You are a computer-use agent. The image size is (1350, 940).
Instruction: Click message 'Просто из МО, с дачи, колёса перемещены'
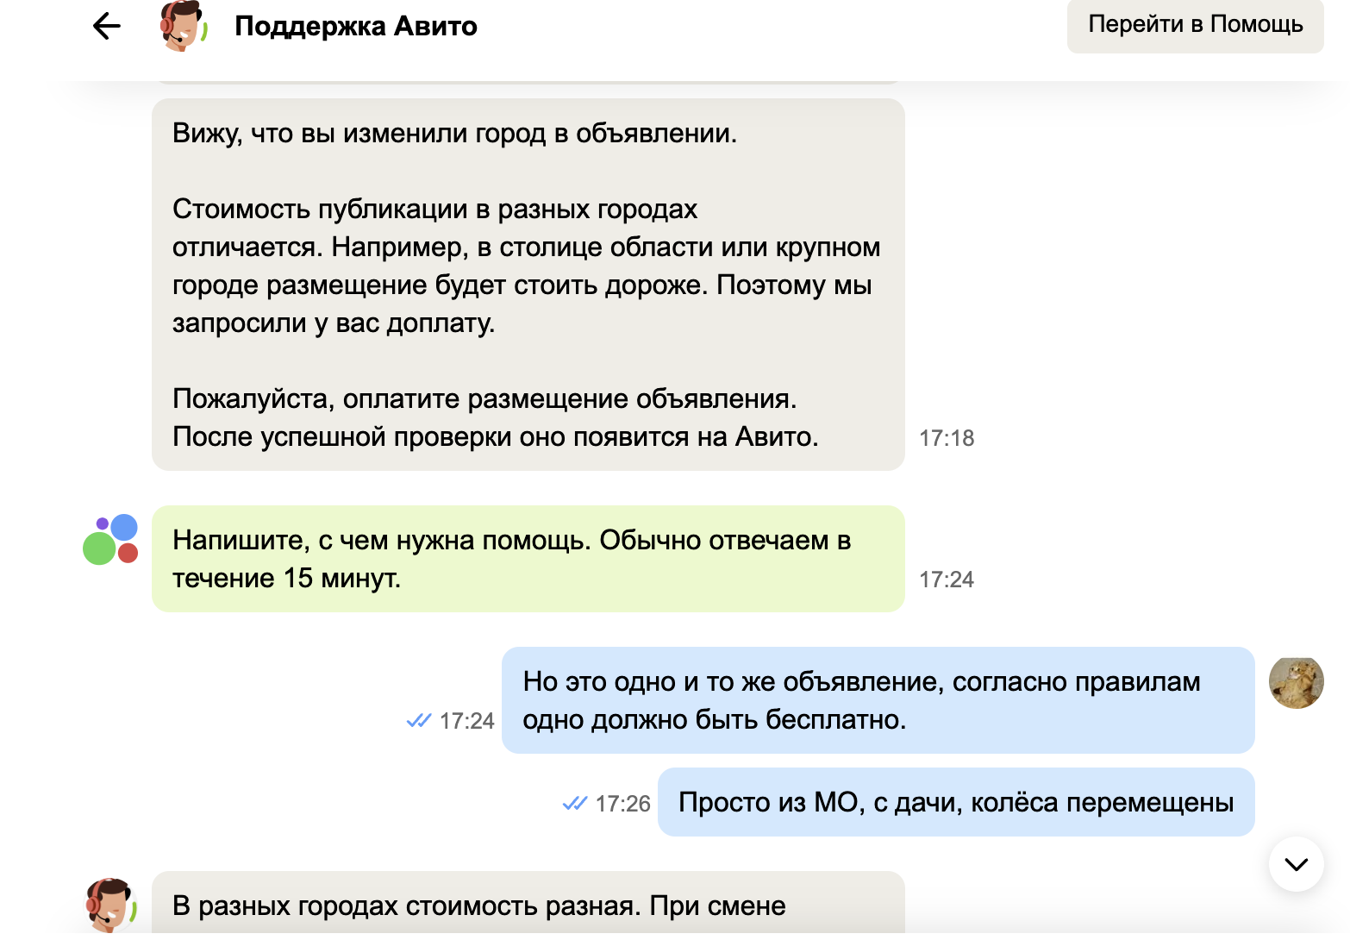coord(956,802)
